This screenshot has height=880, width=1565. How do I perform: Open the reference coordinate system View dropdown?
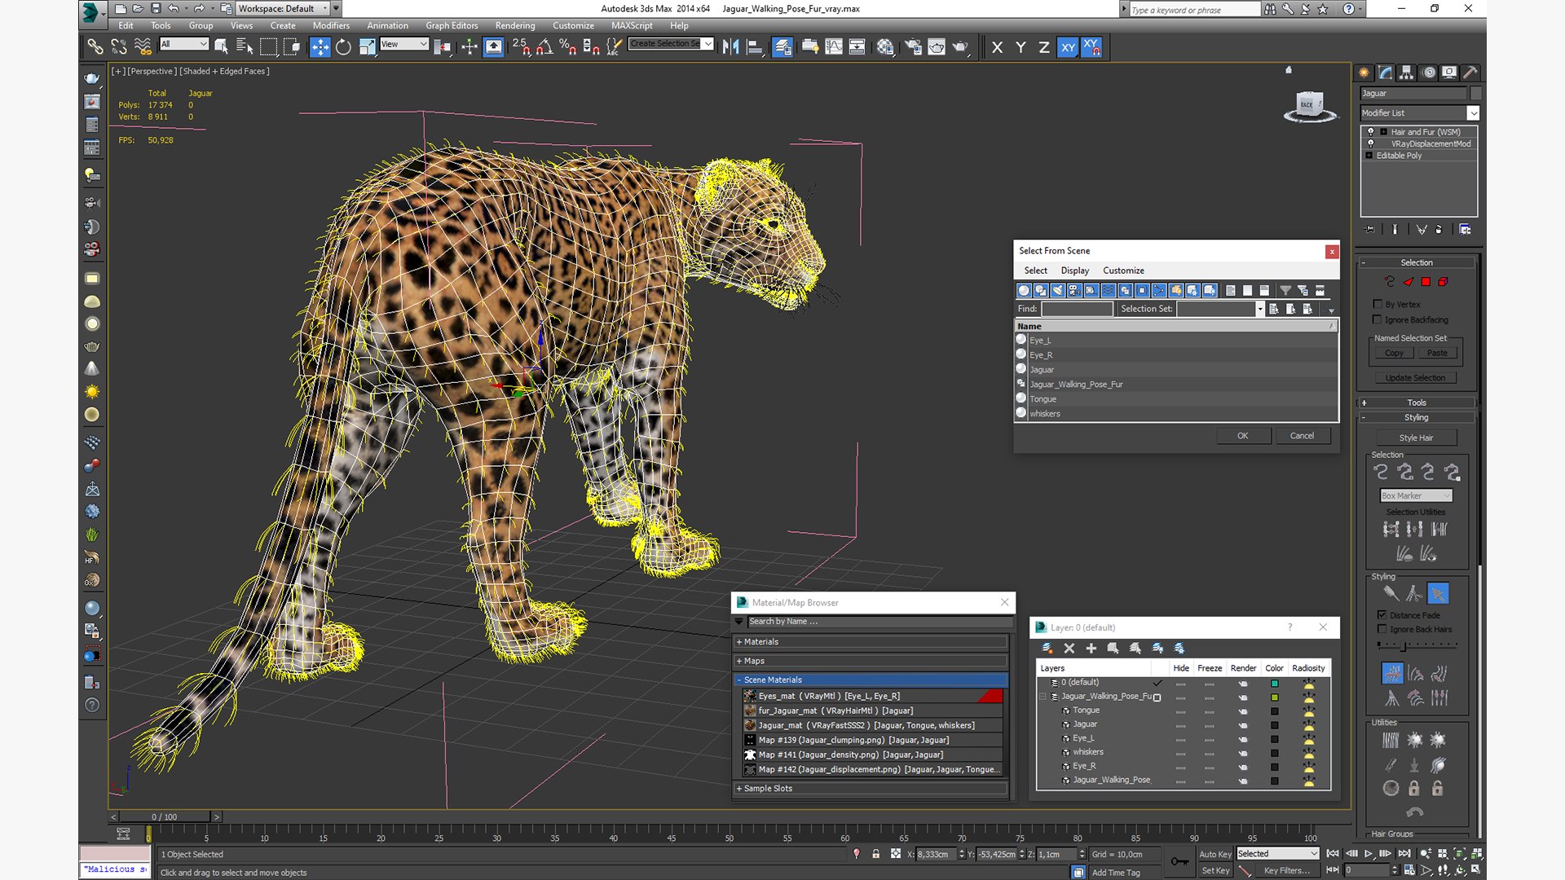coord(404,44)
